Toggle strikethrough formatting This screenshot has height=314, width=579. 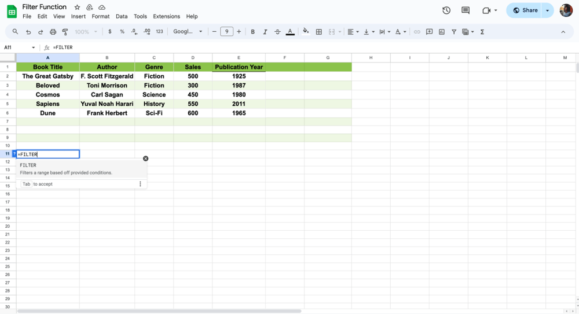coord(277,32)
